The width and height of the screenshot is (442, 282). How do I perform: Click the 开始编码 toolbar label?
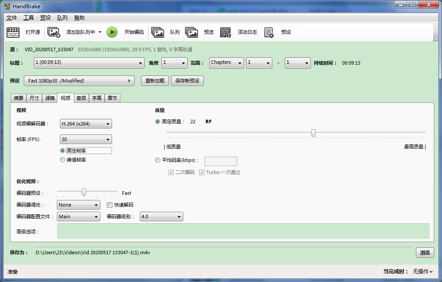(134, 32)
